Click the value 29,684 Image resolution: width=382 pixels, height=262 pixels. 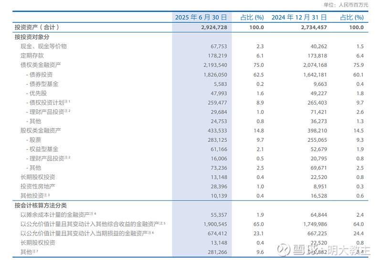point(219,112)
